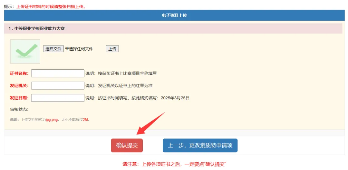Screen dimensions: 348x170
Task: Click the red hint text at the top
Action: coord(51,6)
